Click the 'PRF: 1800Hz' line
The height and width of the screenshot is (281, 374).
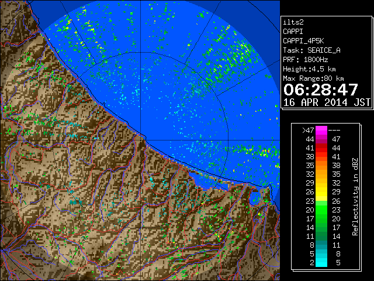306,60
